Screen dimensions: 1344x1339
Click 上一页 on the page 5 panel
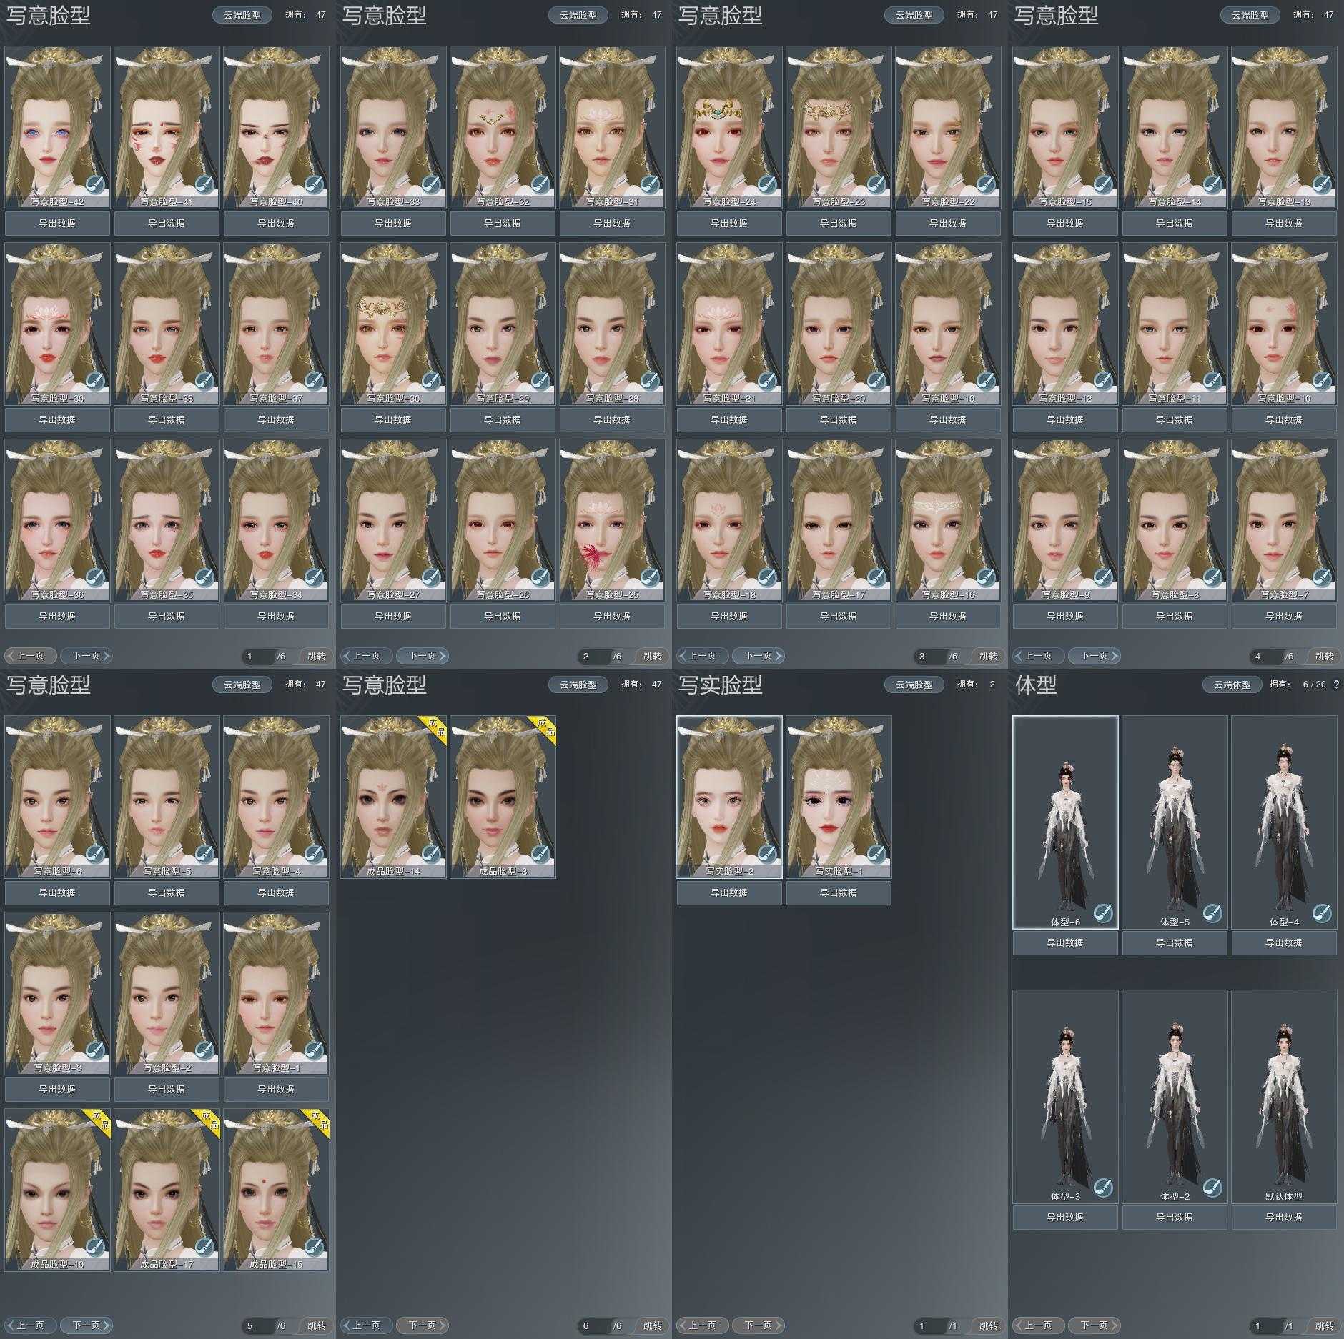[30, 1325]
